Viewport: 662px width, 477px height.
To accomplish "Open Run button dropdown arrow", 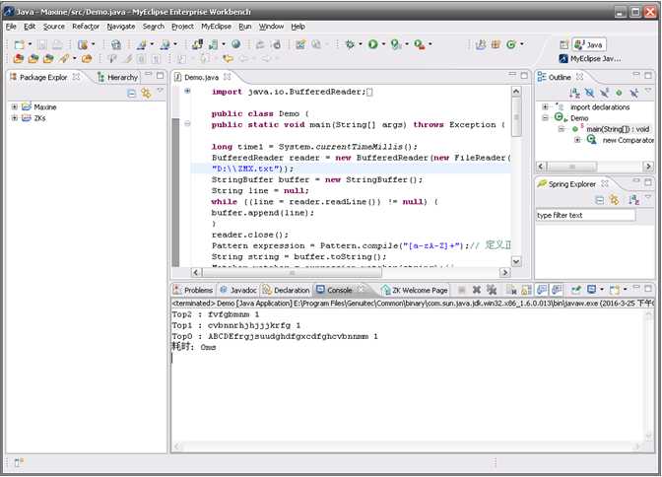I will (x=383, y=44).
